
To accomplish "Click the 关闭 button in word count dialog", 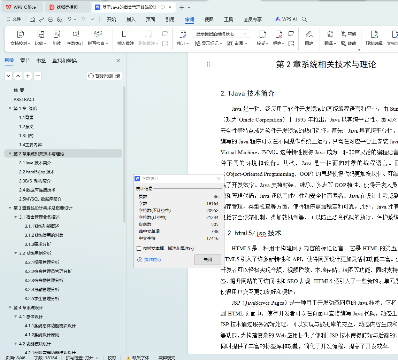I will [208, 260].
